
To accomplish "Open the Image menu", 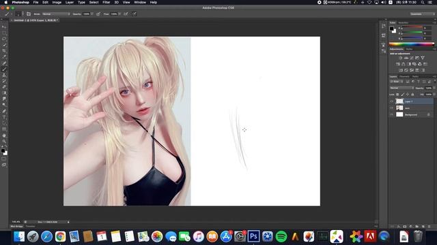I will point(57,2).
